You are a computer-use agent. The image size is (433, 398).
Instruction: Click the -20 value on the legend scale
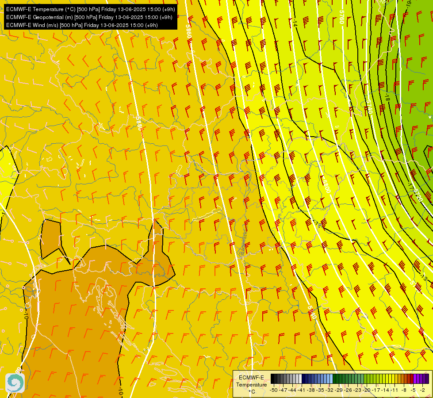[367, 390]
